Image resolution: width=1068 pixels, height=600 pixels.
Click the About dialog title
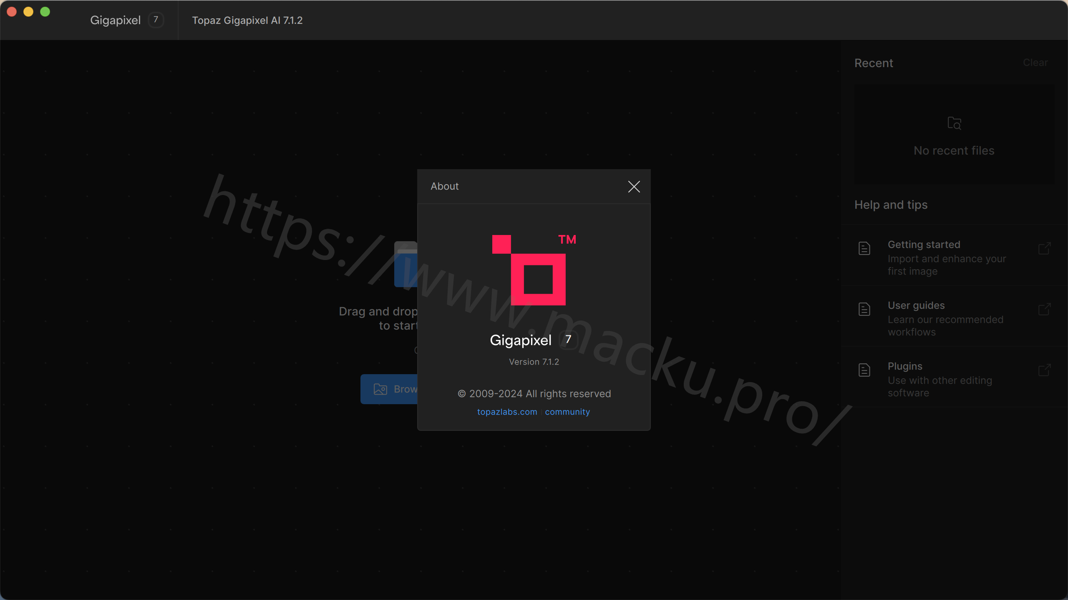(444, 186)
